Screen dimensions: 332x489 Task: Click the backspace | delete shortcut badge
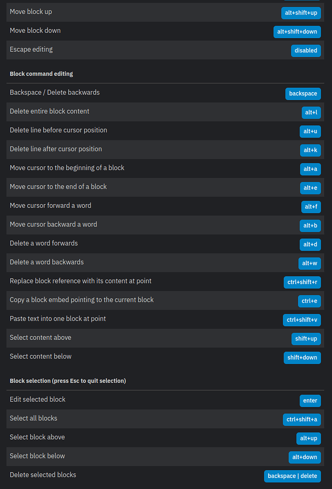(292, 476)
